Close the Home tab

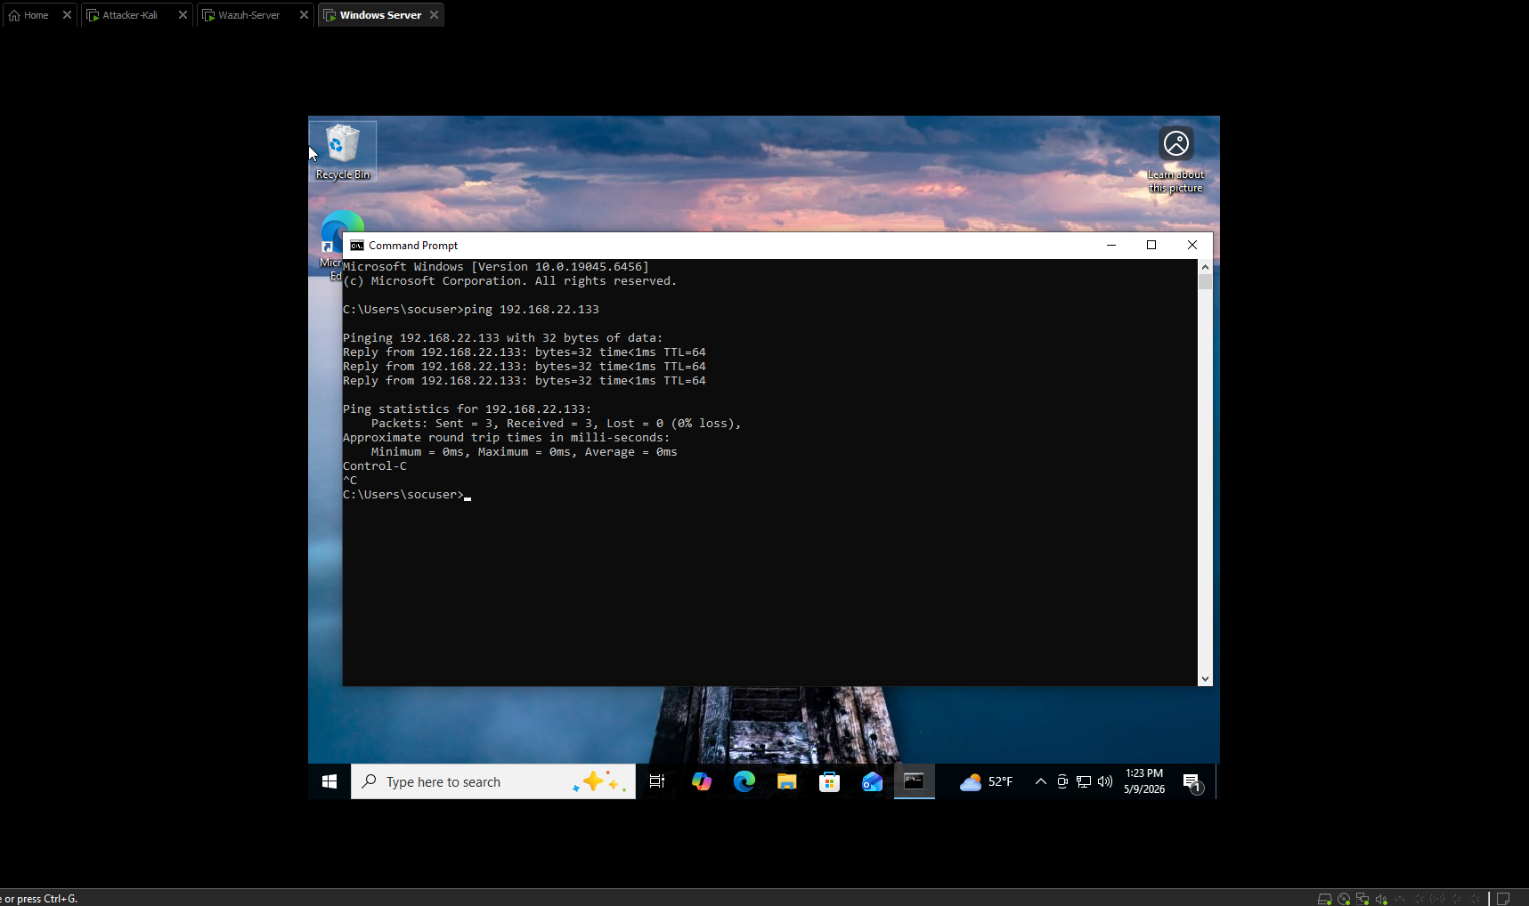click(x=67, y=15)
